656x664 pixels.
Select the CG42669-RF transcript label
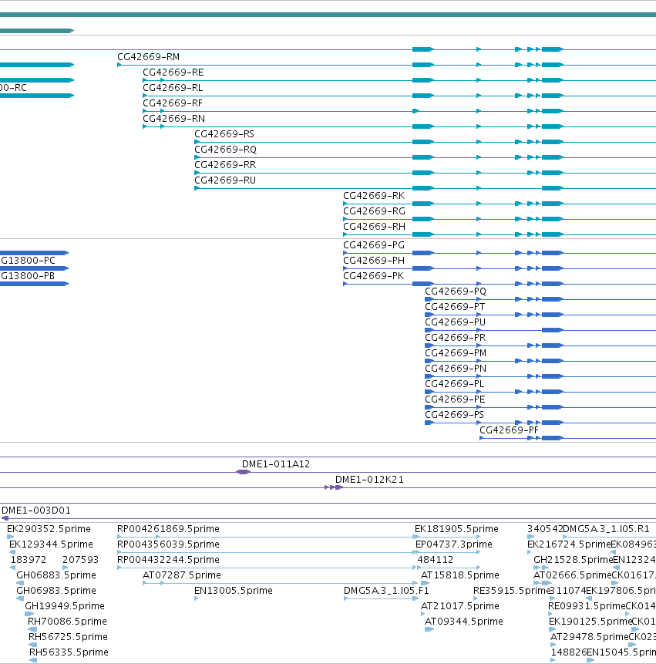(173, 103)
